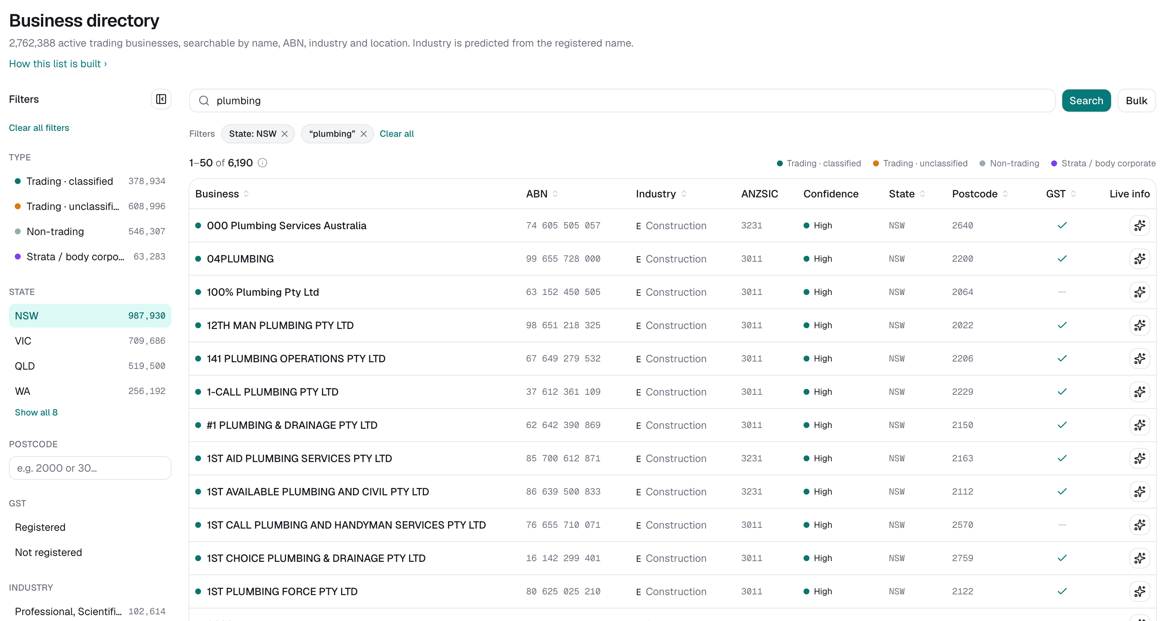
Task: Click the search magnifier icon
Action: click(x=204, y=101)
